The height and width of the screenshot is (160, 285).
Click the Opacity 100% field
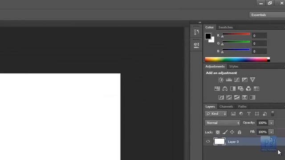point(262,123)
